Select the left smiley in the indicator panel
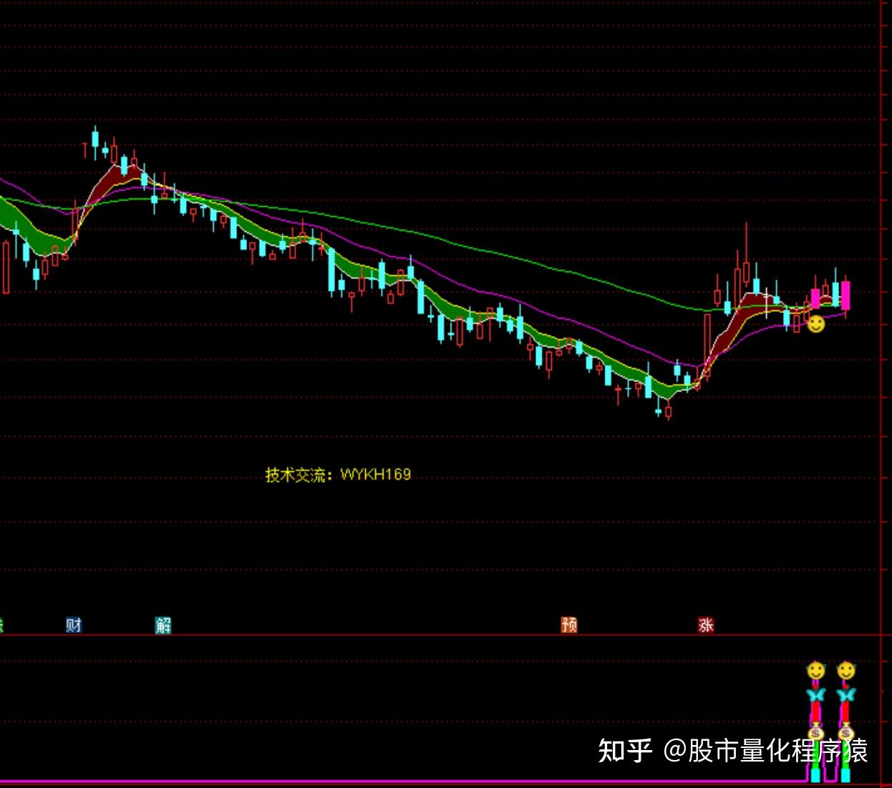Image resolution: width=892 pixels, height=788 pixels. [815, 671]
